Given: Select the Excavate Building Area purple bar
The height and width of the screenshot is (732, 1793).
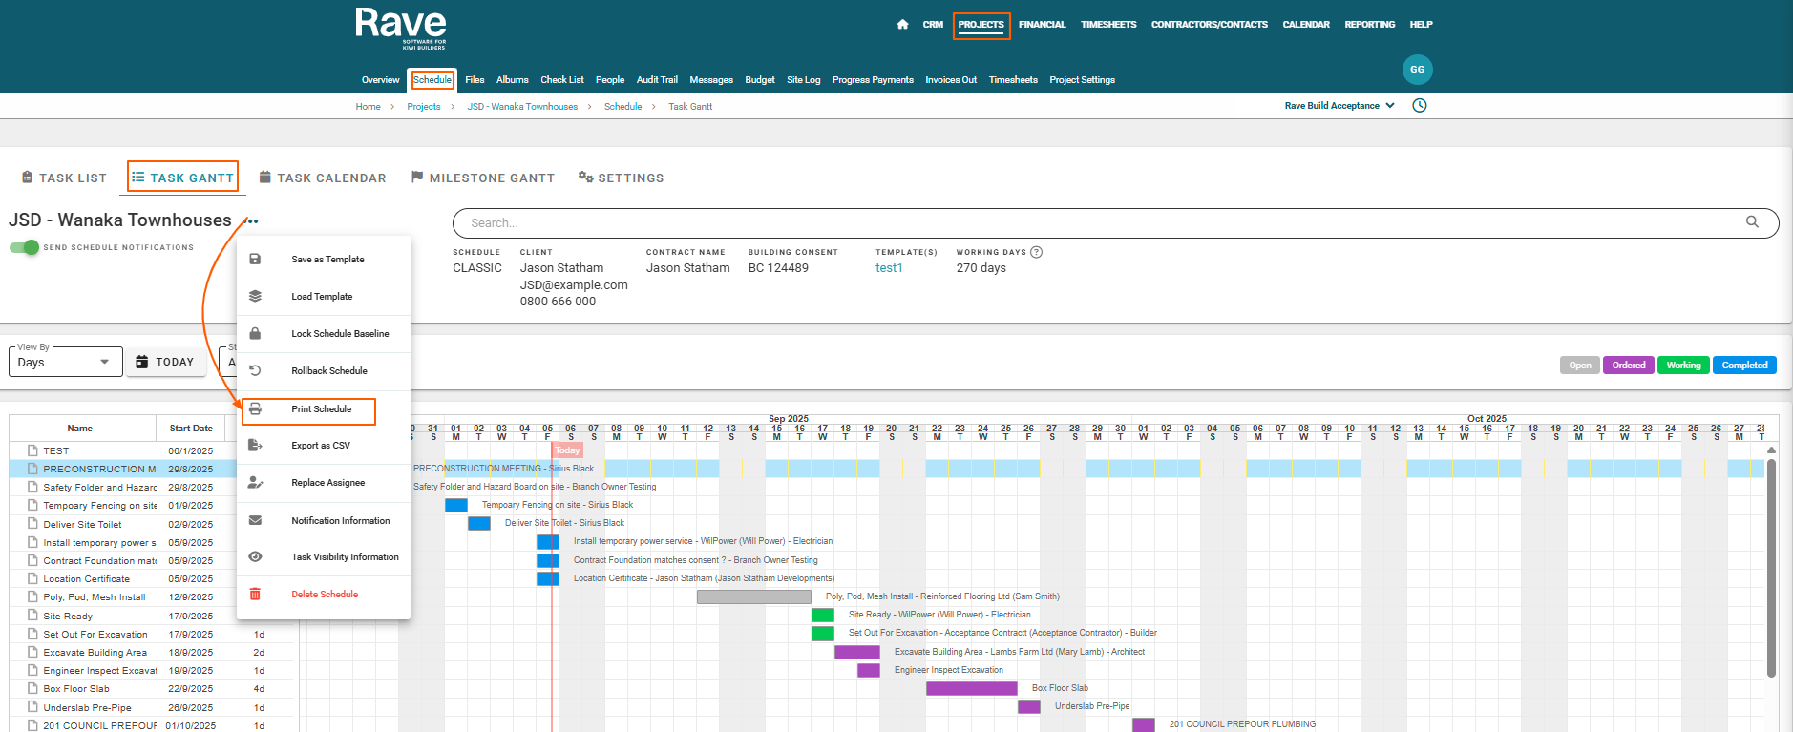Looking at the screenshot, I should (x=856, y=652).
